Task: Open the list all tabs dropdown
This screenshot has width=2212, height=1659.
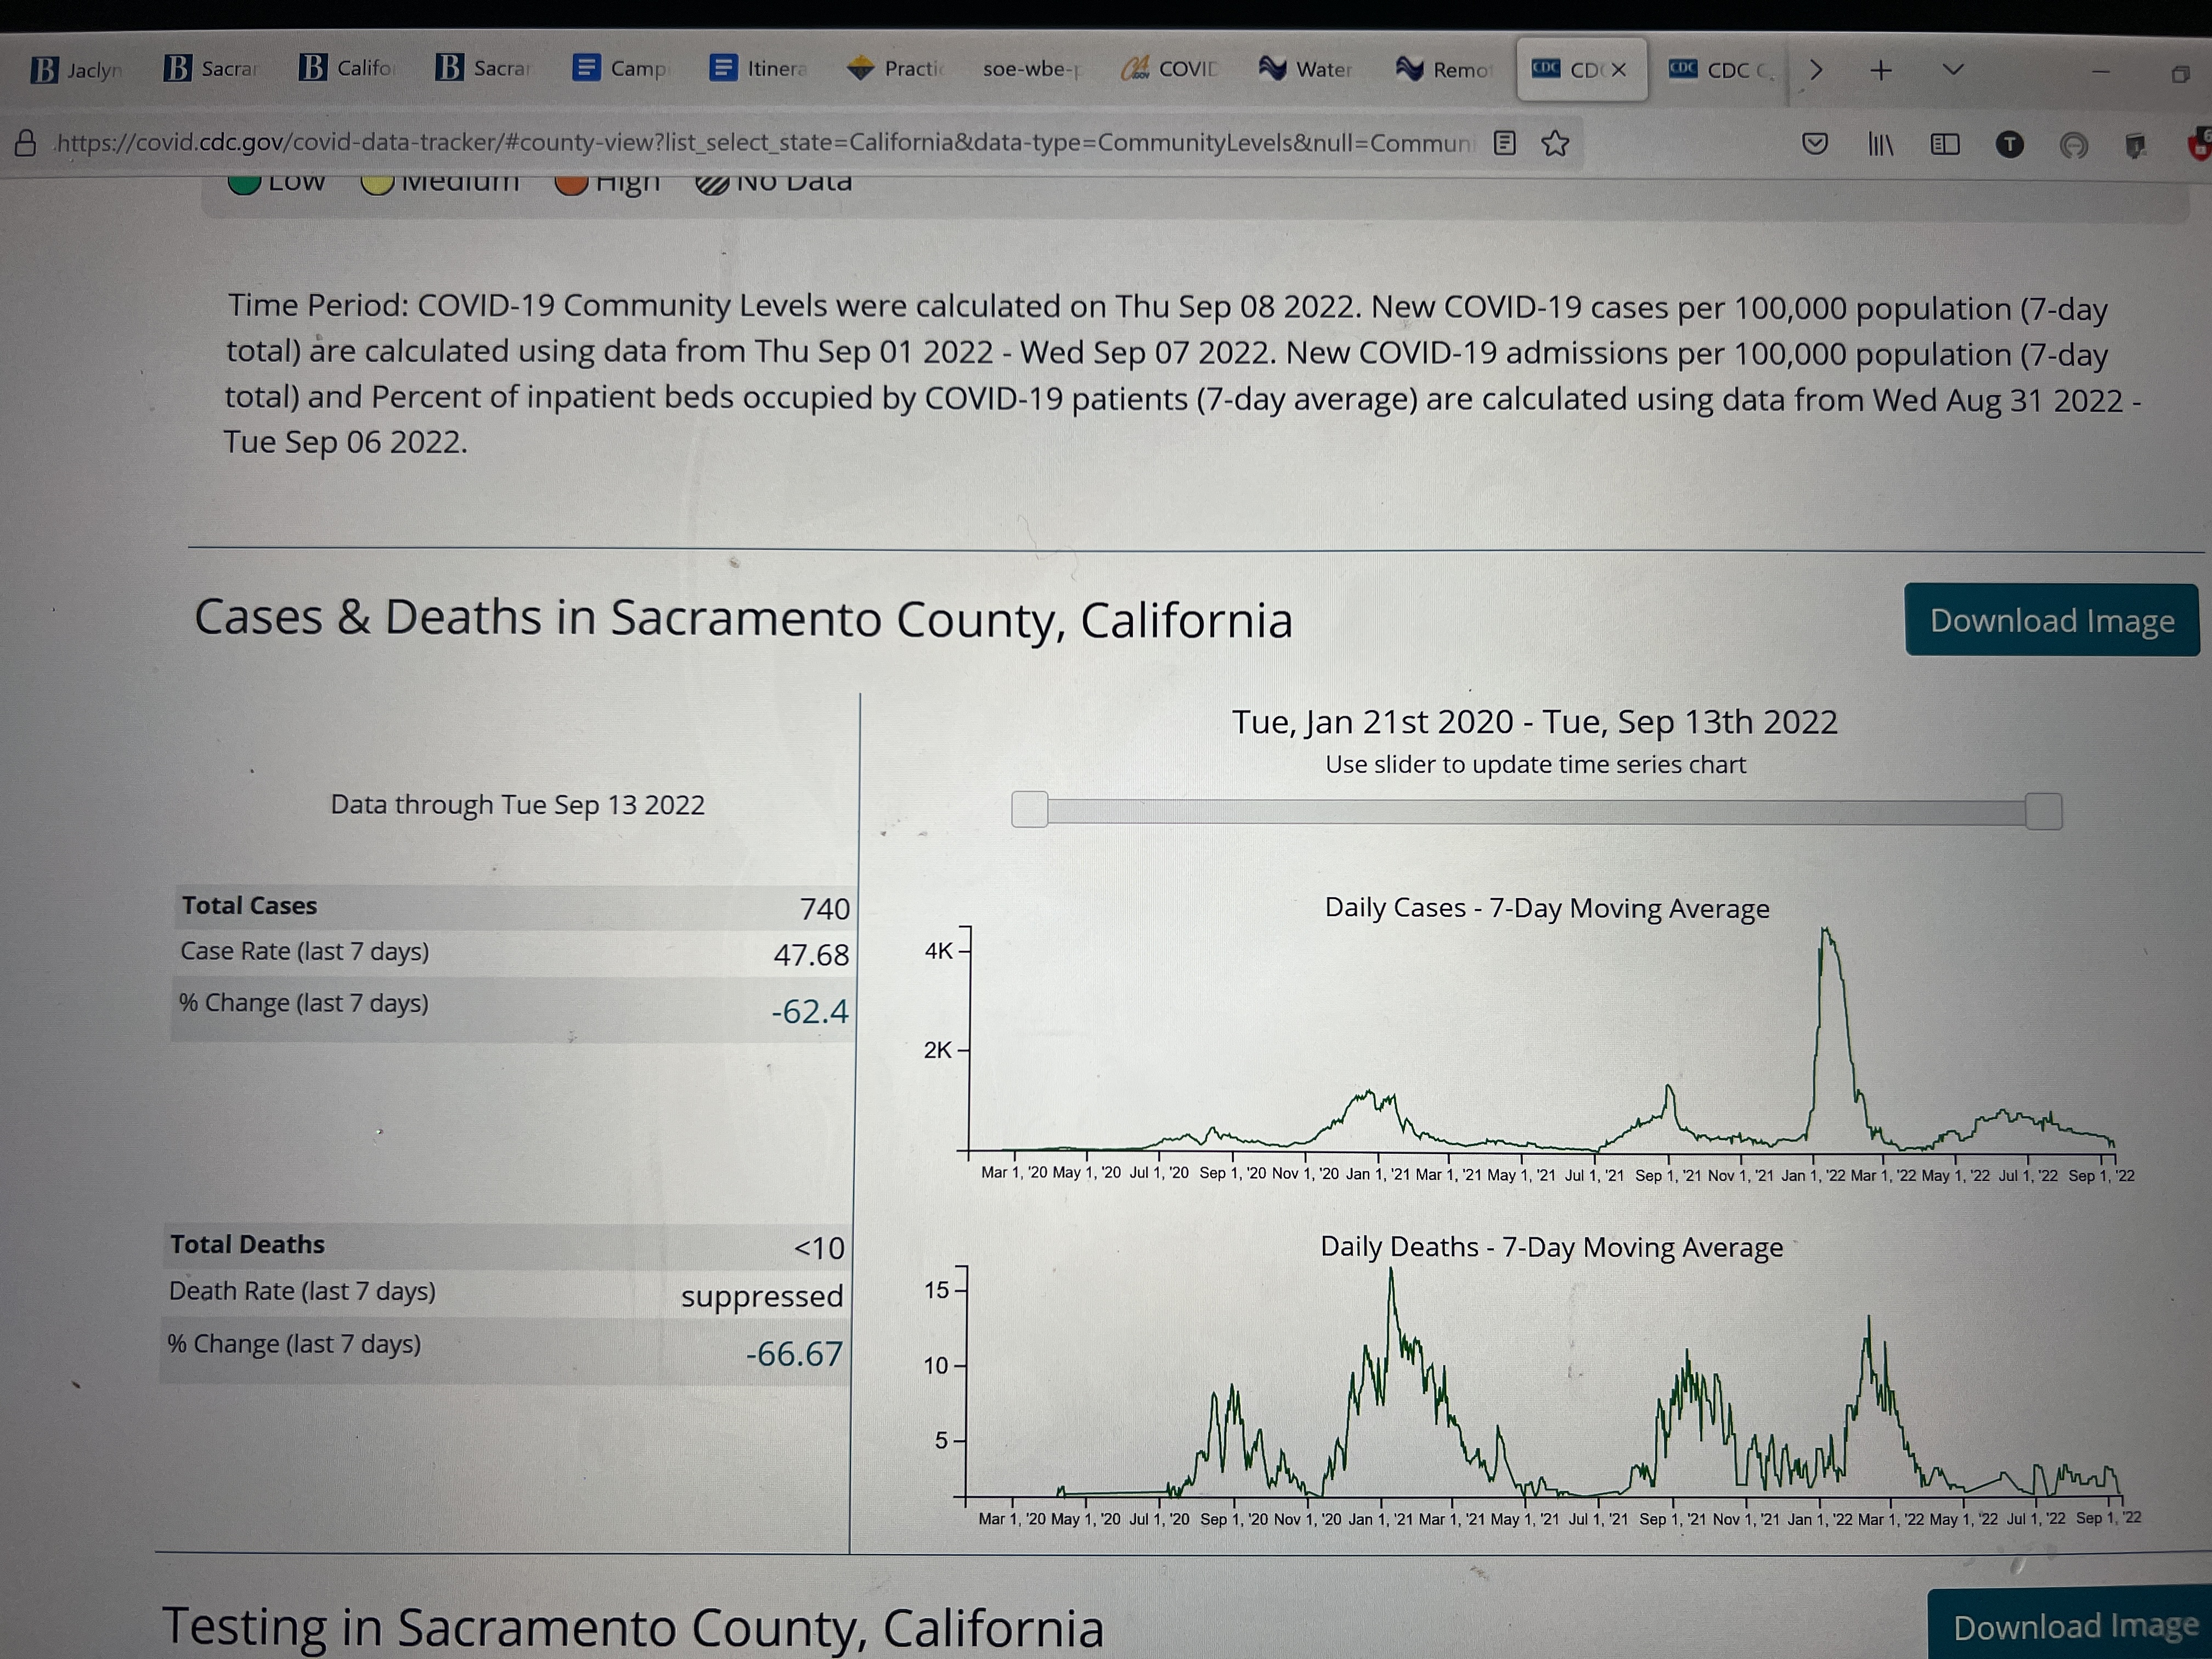Action: click(x=1953, y=70)
